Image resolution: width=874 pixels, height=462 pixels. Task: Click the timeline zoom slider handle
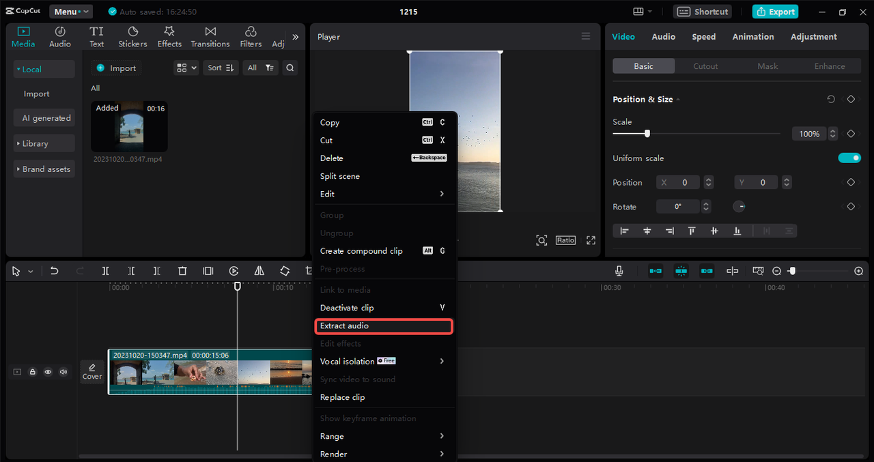(792, 271)
